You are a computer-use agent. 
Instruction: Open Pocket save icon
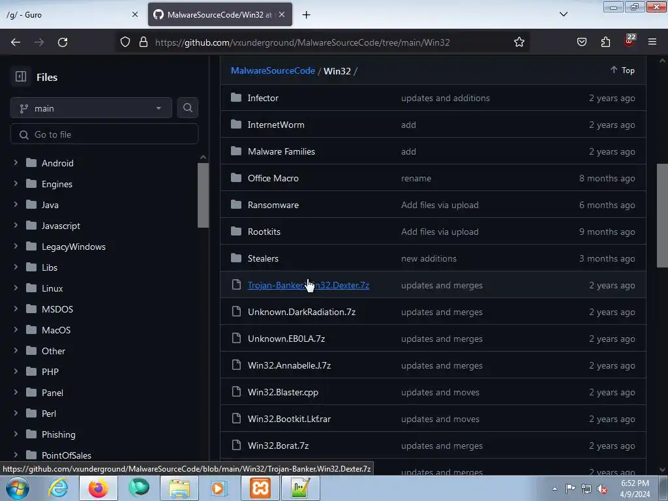pyautogui.click(x=581, y=42)
